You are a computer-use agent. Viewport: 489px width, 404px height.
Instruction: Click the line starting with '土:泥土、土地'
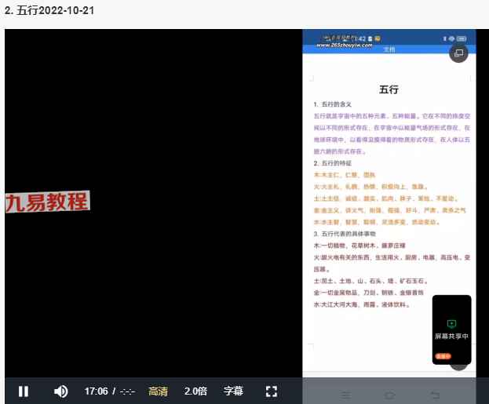click(370, 281)
